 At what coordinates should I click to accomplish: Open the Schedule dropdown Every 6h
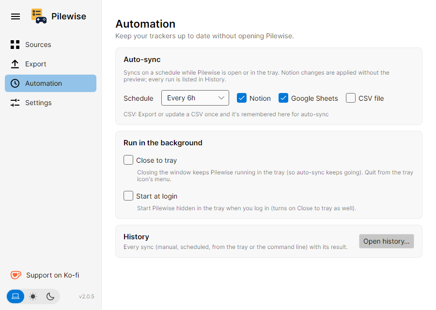[x=195, y=98]
